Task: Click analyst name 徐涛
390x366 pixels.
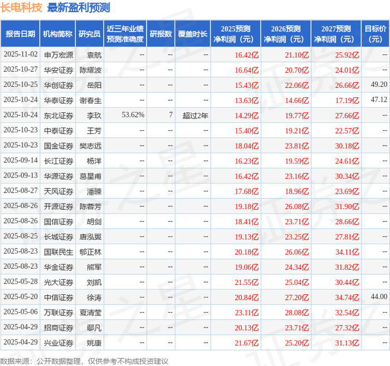Action: 94,297
